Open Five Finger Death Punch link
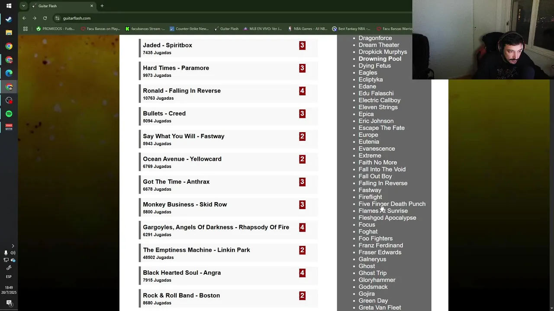 392,204
